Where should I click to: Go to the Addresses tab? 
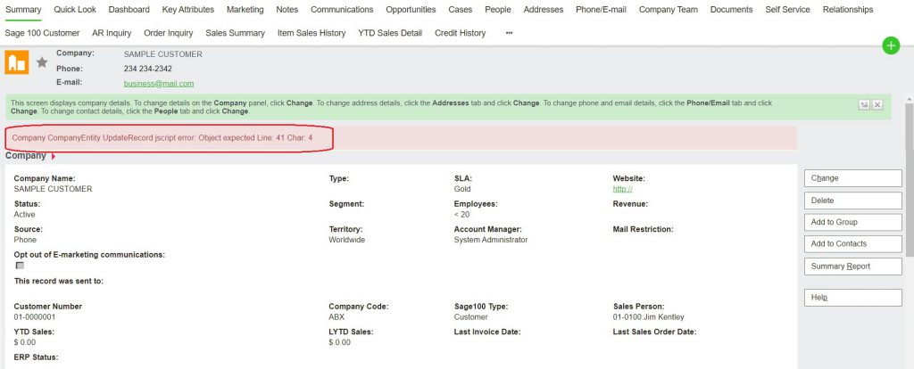click(544, 9)
